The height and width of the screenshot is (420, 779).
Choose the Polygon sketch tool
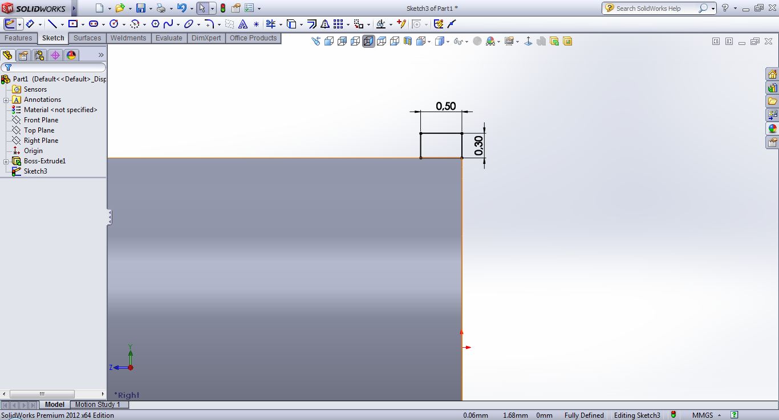tap(155, 24)
